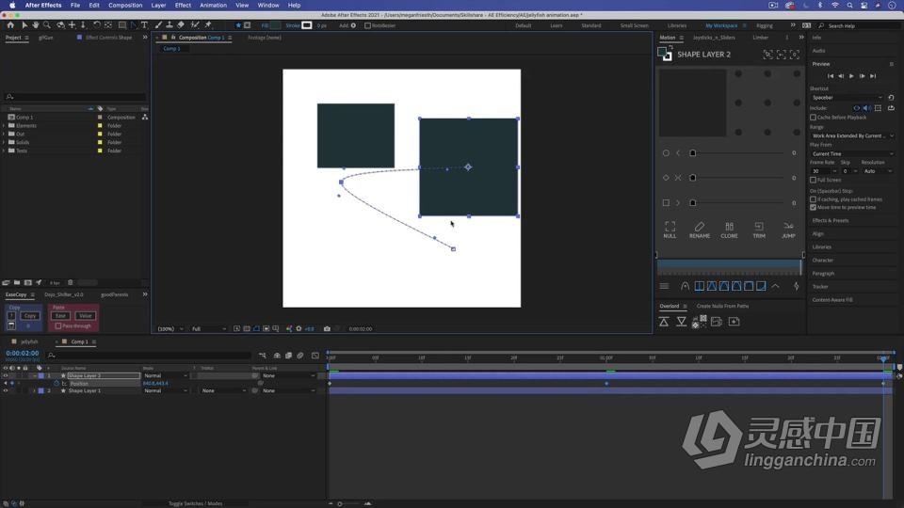Click the TRIM tool in Motion panel

pyautogui.click(x=759, y=230)
